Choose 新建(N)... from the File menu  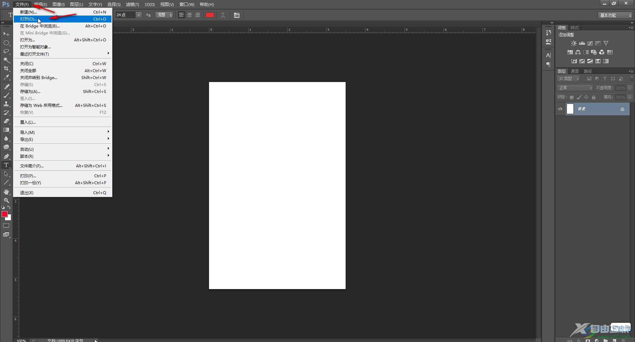(63, 12)
